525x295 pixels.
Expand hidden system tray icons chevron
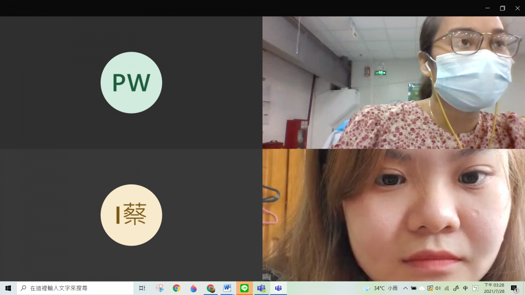point(406,288)
